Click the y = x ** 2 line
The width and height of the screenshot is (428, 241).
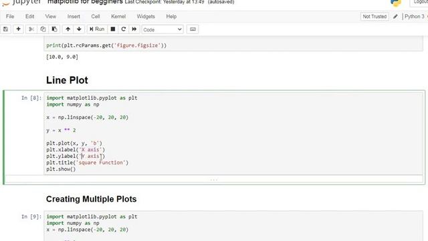point(61,131)
